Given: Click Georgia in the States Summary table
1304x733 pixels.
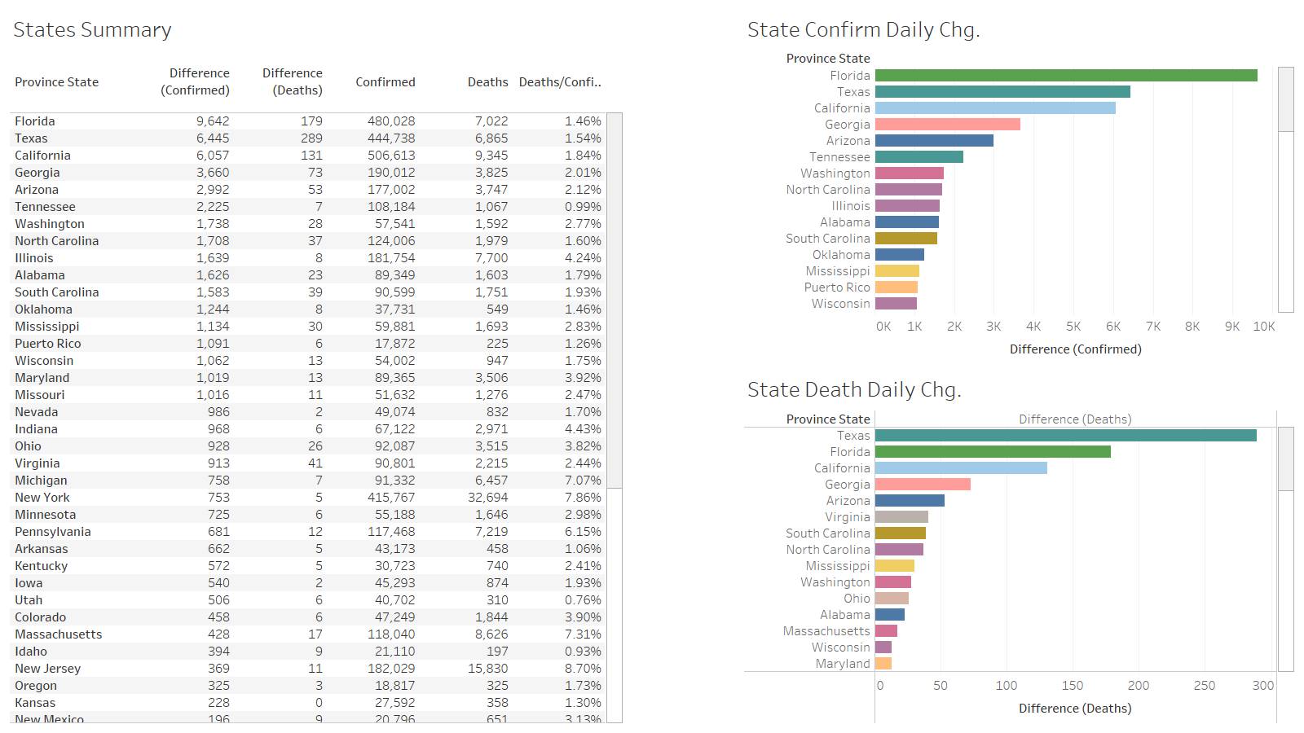Looking at the screenshot, I should point(37,173).
